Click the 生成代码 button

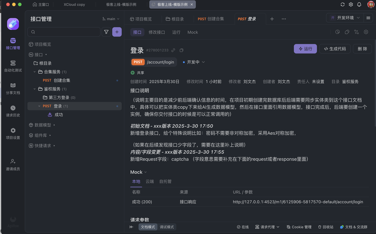point(335,49)
